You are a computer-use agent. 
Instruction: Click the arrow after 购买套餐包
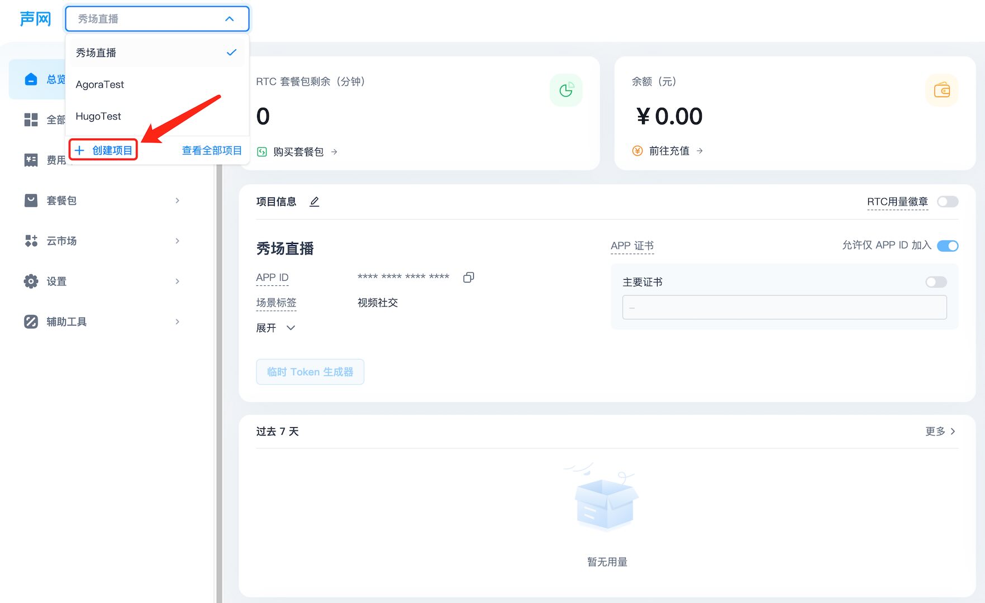coord(334,152)
